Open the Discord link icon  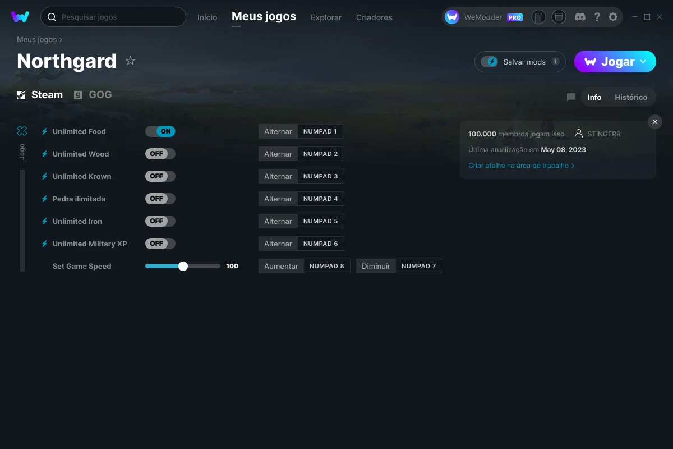(x=580, y=17)
